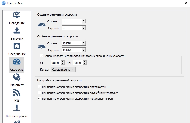Increase end time 20:00 with up arrow
Image resolution: width=190 pixels, height=123 pixels.
[85, 62]
